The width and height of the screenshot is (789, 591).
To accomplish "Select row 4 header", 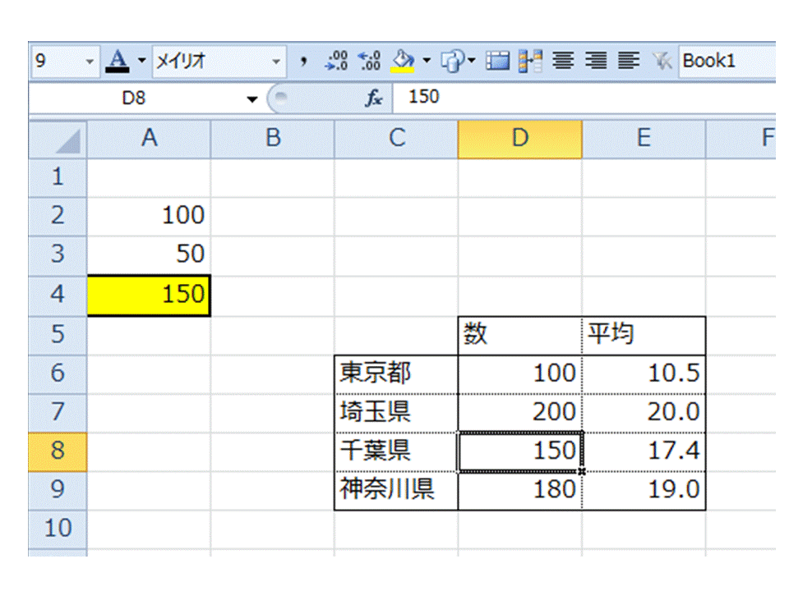I will coord(58,295).
